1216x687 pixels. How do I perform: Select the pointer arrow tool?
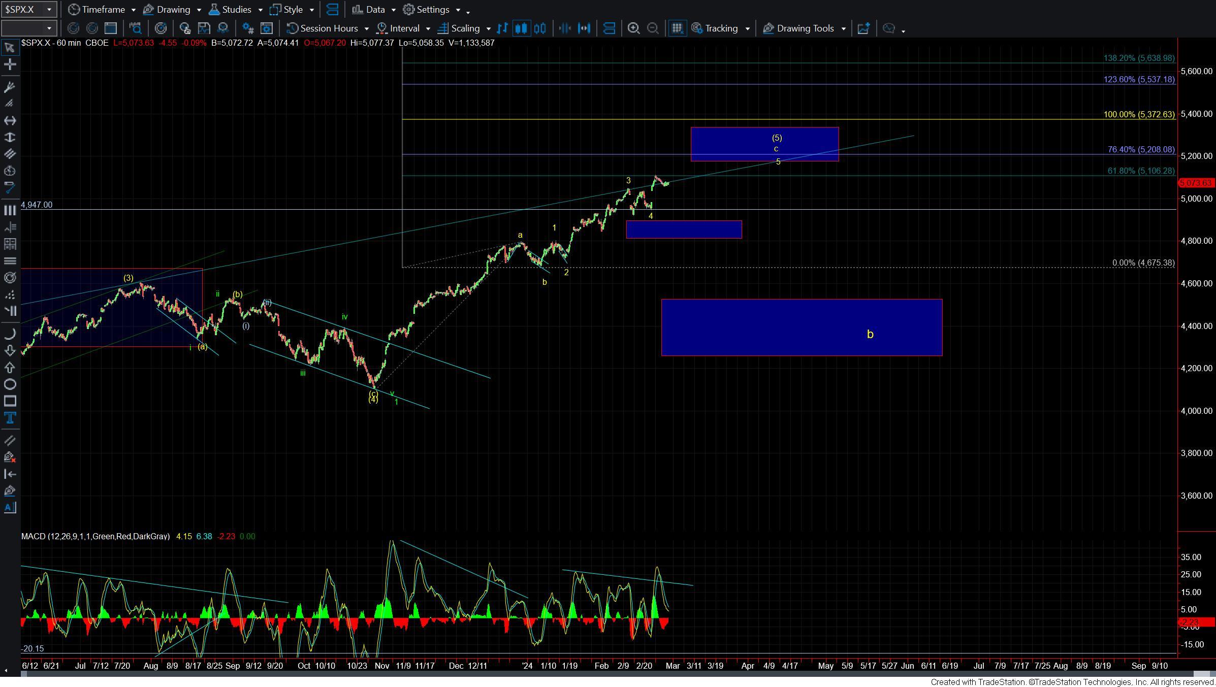10,48
